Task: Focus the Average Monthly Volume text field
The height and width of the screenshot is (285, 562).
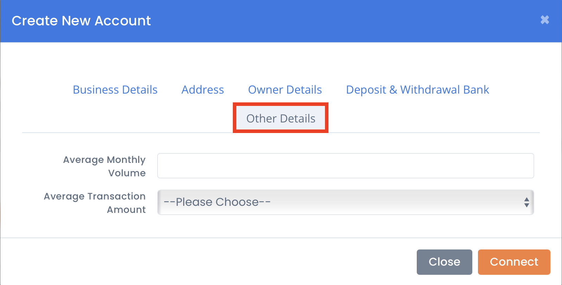Action: pyautogui.click(x=345, y=166)
